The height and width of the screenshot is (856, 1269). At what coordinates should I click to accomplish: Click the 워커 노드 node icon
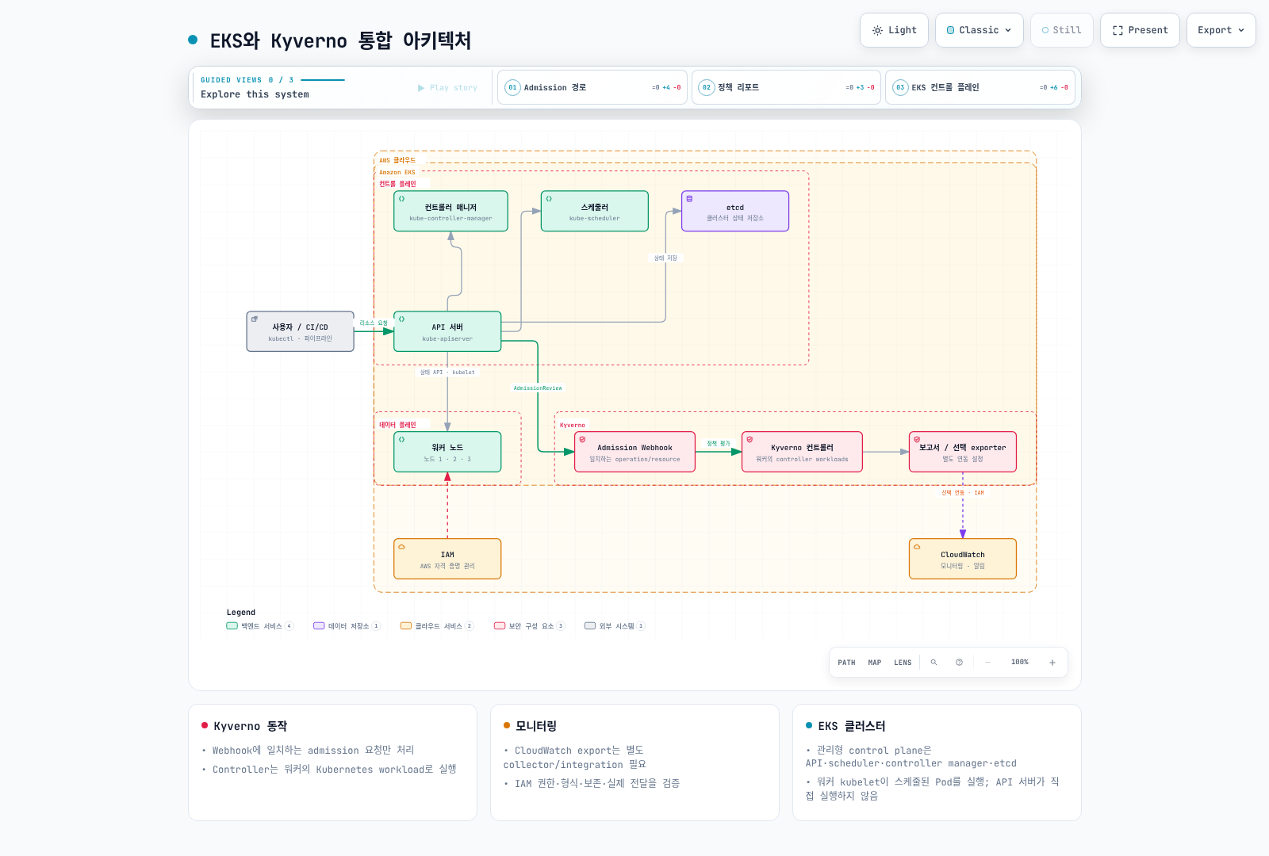(x=401, y=439)
